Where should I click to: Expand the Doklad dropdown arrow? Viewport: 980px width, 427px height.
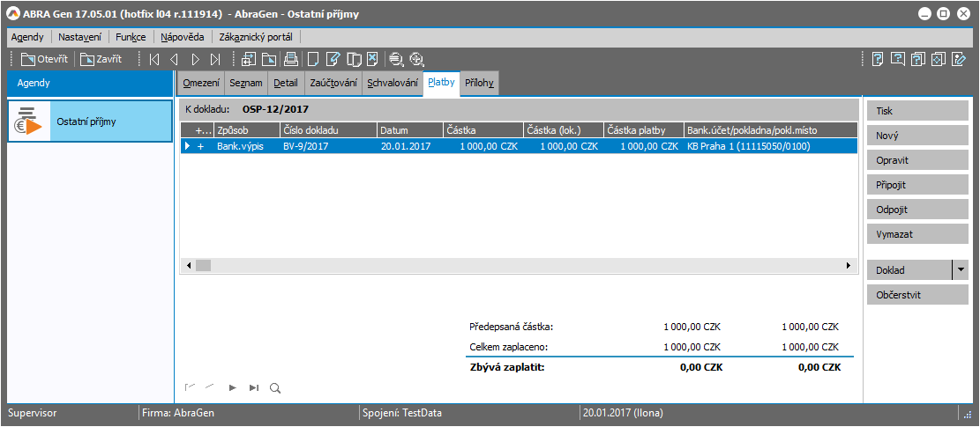coord(960,270)
